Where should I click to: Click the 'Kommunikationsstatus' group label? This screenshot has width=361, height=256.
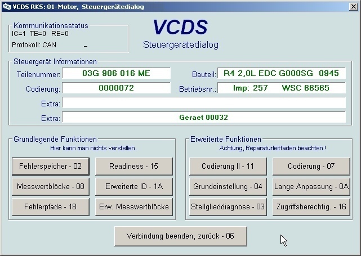point(51,25)
